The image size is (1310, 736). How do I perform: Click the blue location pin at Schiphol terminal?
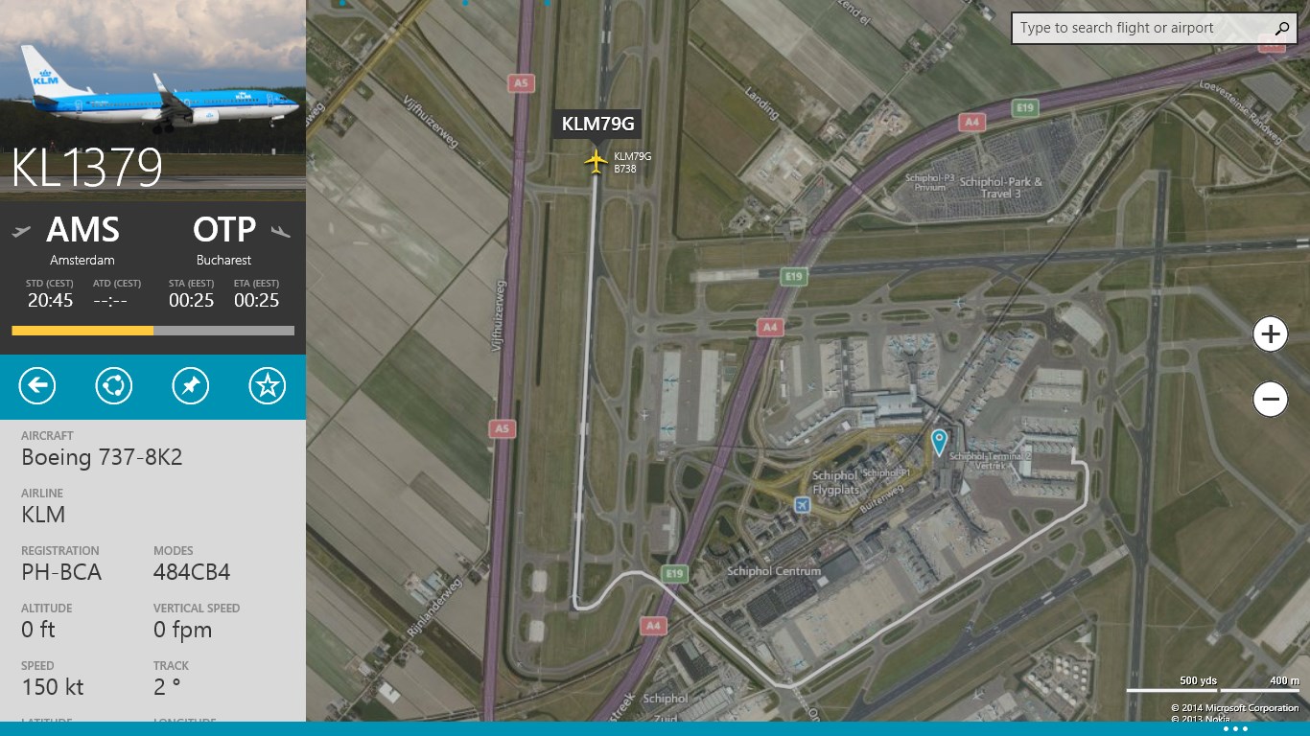(x=939, y=442)
